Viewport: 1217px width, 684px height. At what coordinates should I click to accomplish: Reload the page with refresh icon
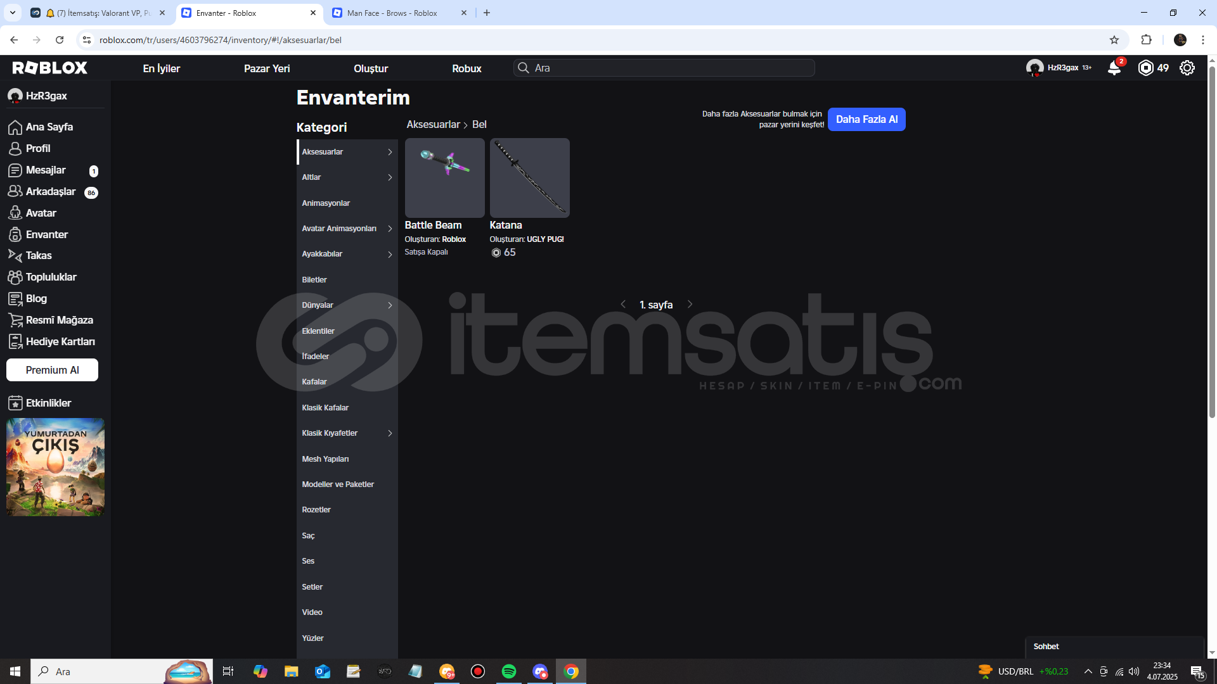[60, 40]
